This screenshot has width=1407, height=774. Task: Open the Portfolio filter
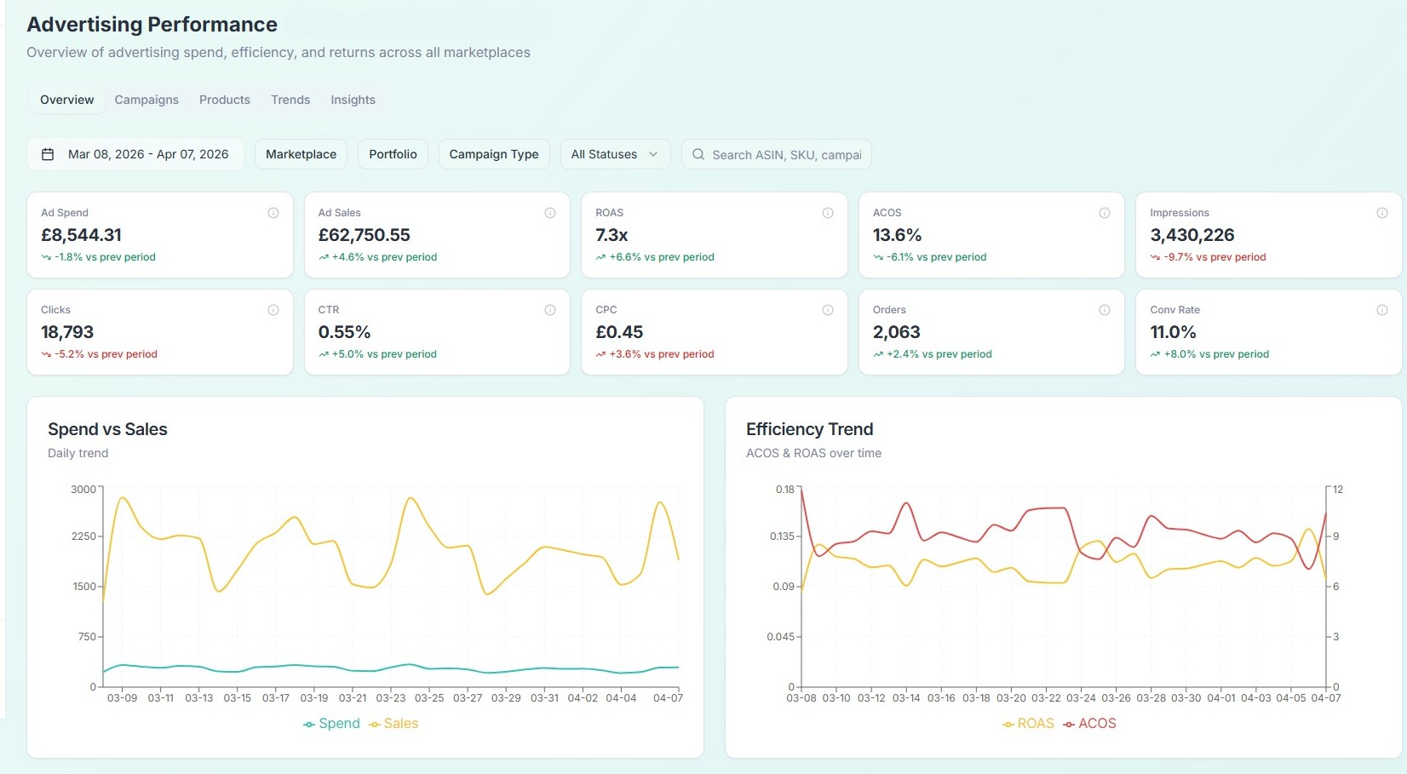393,154
